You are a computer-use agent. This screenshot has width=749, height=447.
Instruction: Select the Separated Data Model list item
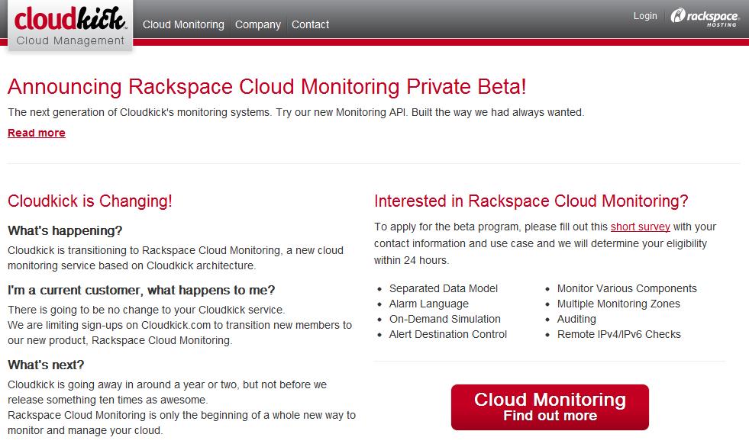click(444, 288)
